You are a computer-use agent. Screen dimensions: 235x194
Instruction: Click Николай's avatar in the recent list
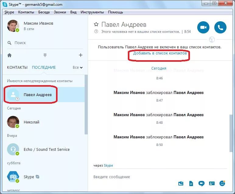click(13, 122)
